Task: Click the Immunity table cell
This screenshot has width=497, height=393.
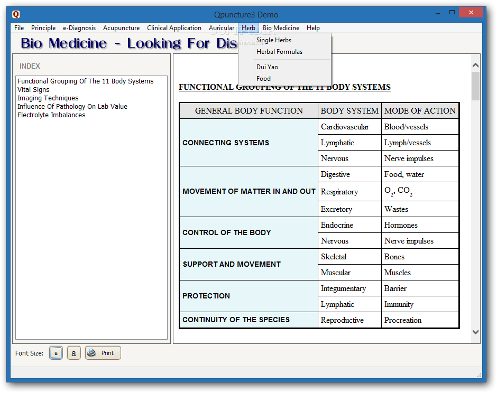Action: [x=420, y=304]
